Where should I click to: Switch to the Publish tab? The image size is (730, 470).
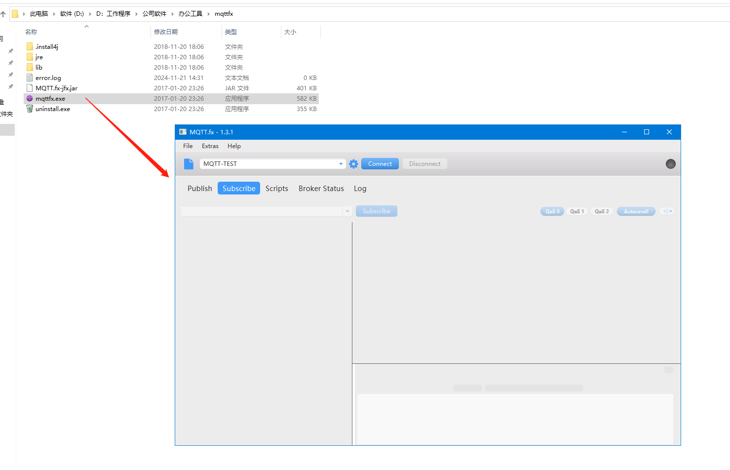[199, 189]
